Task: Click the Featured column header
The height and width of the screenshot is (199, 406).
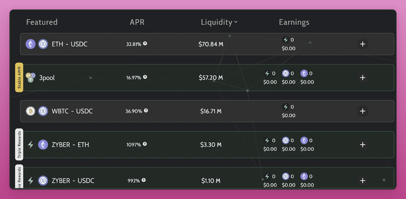Action: [x=42, y=22]
